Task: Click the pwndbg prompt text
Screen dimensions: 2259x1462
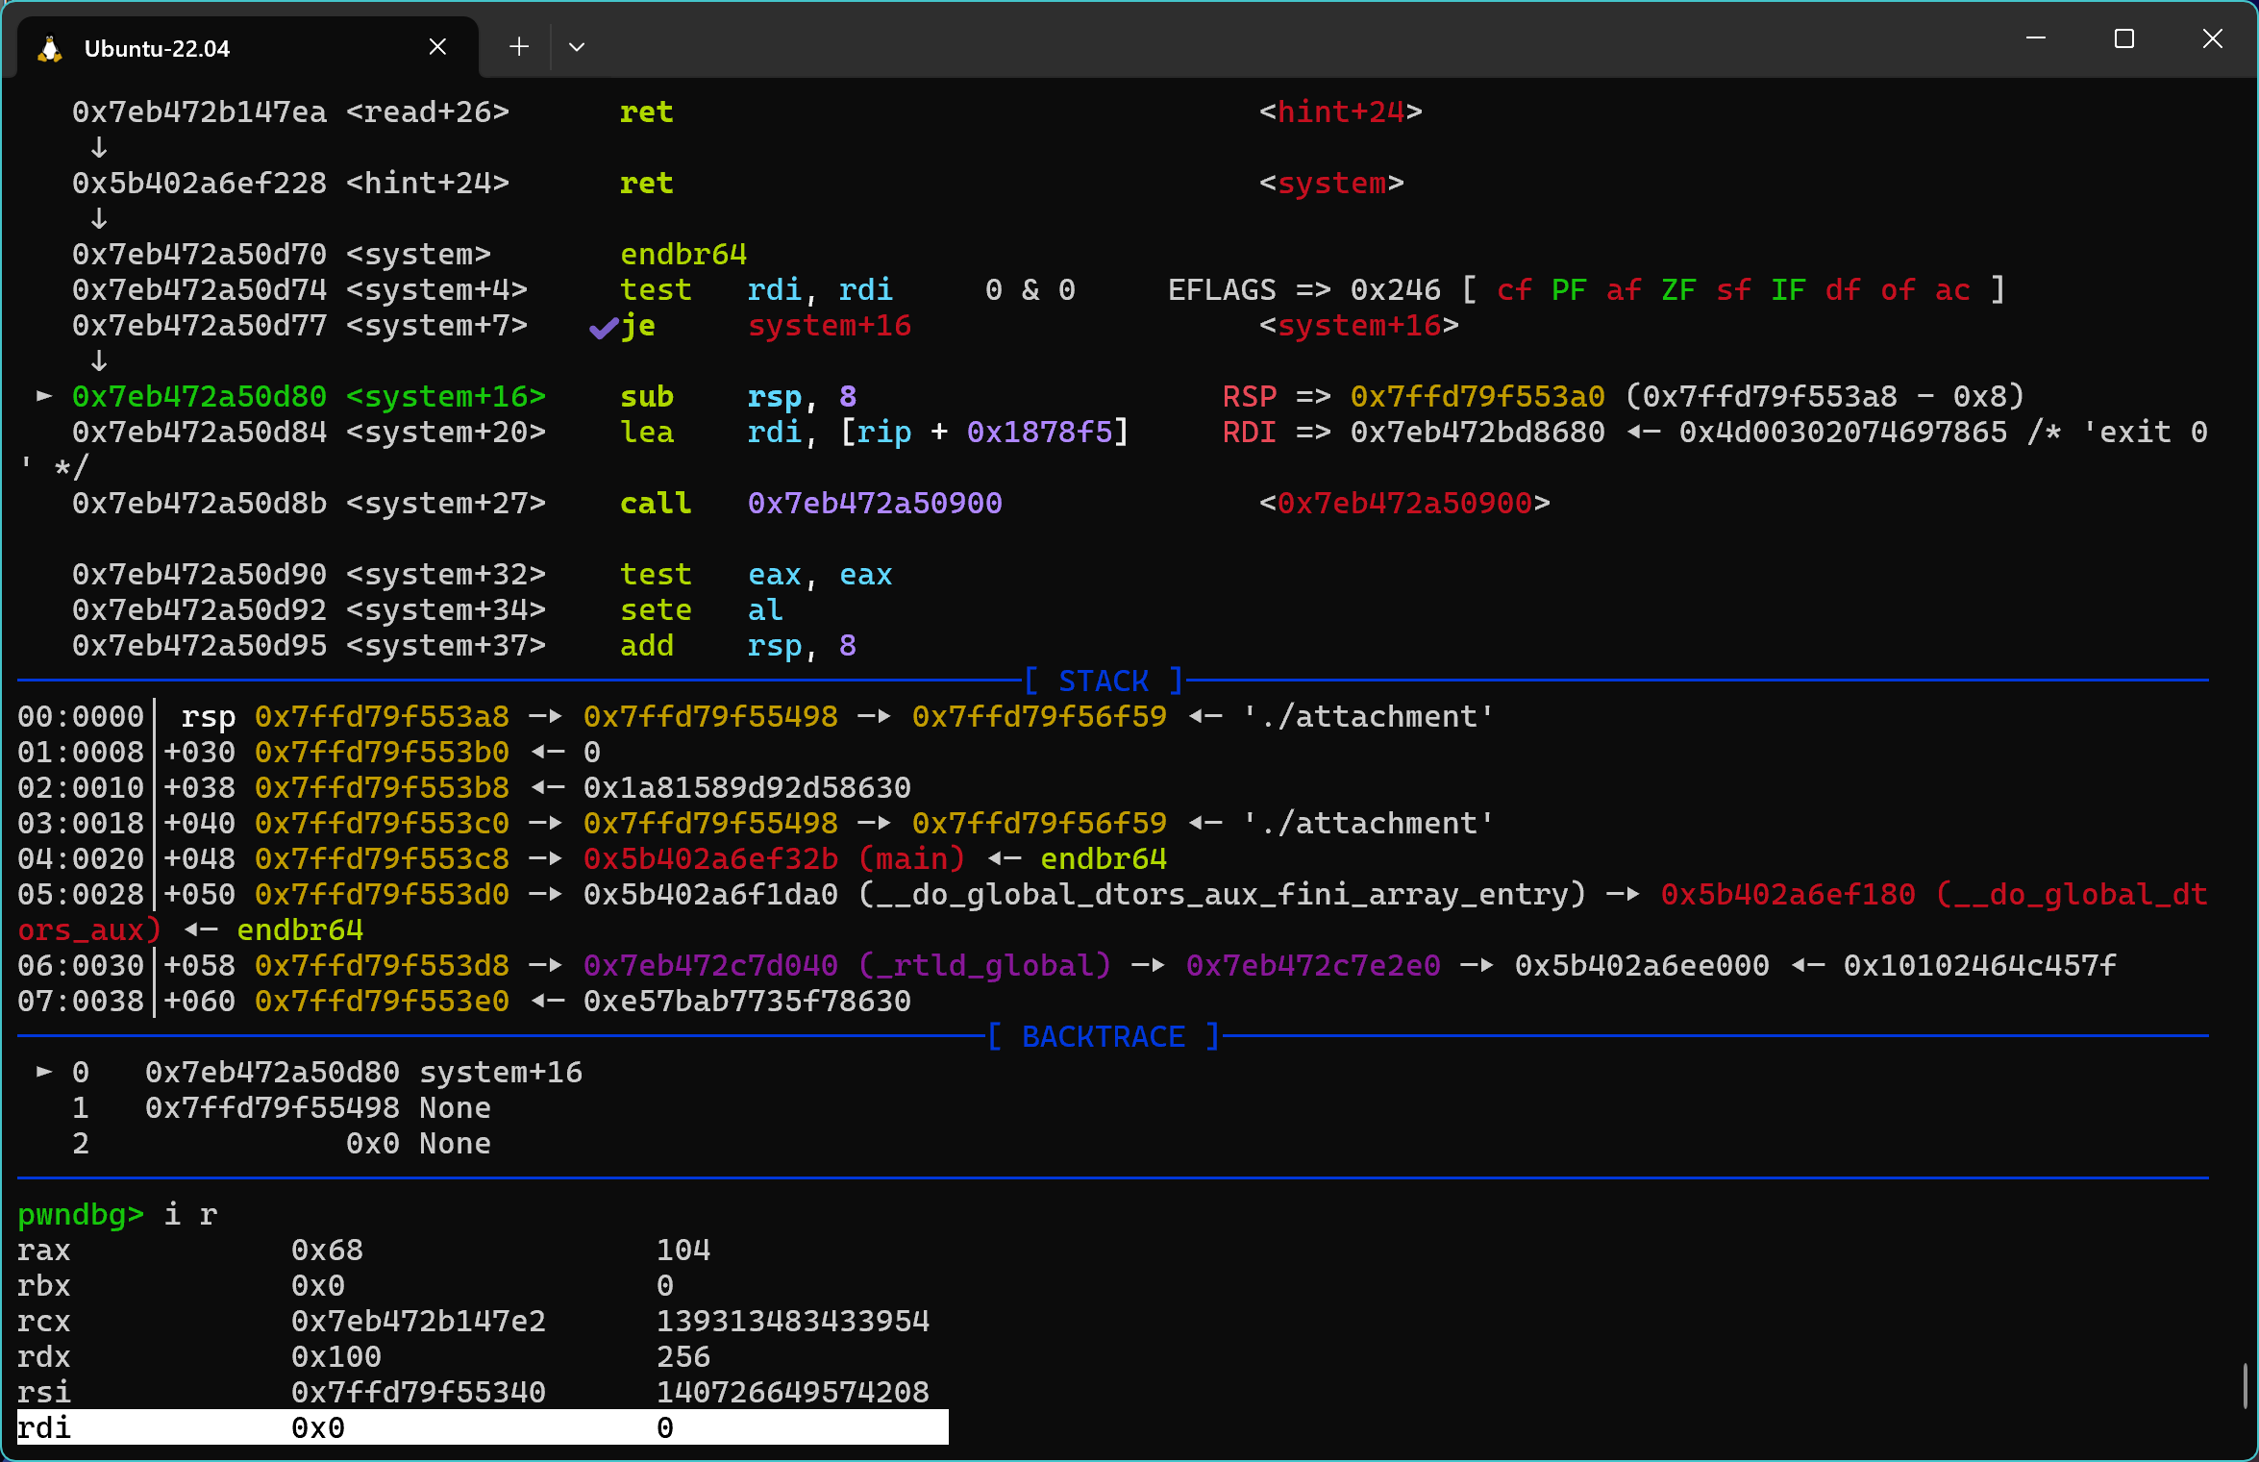Action: 80,1214
